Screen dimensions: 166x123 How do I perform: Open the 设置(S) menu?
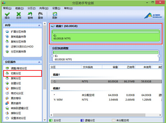[x=56, y=8]
